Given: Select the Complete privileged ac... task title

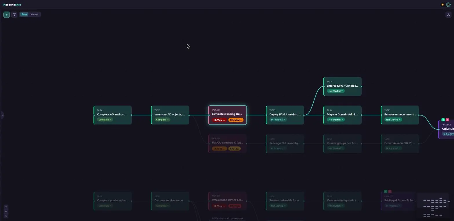Looking at the screenshot, I should (x=113, y=200).
